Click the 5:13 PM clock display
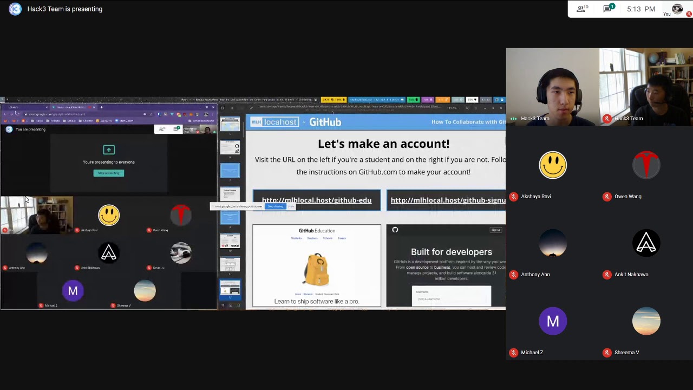The image size is (693, 390). coord(641,9)
